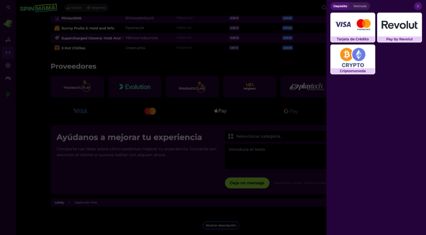The image size is (426, 235).
Task: Go to Lobby breadcrumb link
Action: [x=59, y=202]
